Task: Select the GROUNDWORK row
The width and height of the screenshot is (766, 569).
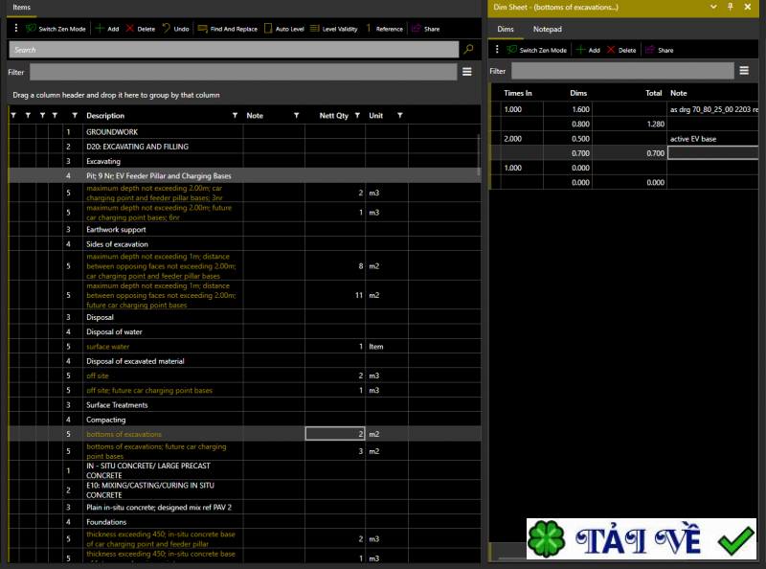Action: [244, 132]
